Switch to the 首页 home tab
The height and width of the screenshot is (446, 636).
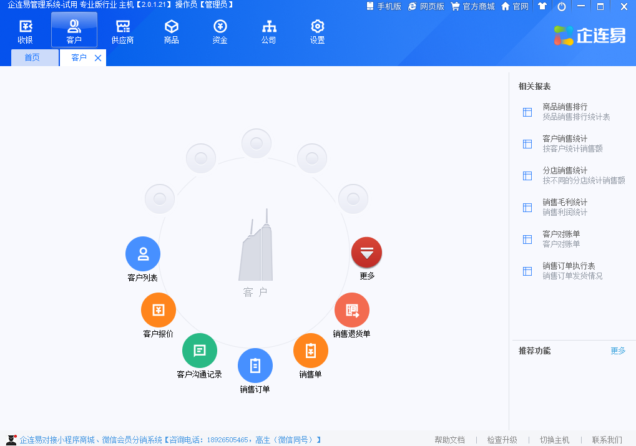(32, 58)
